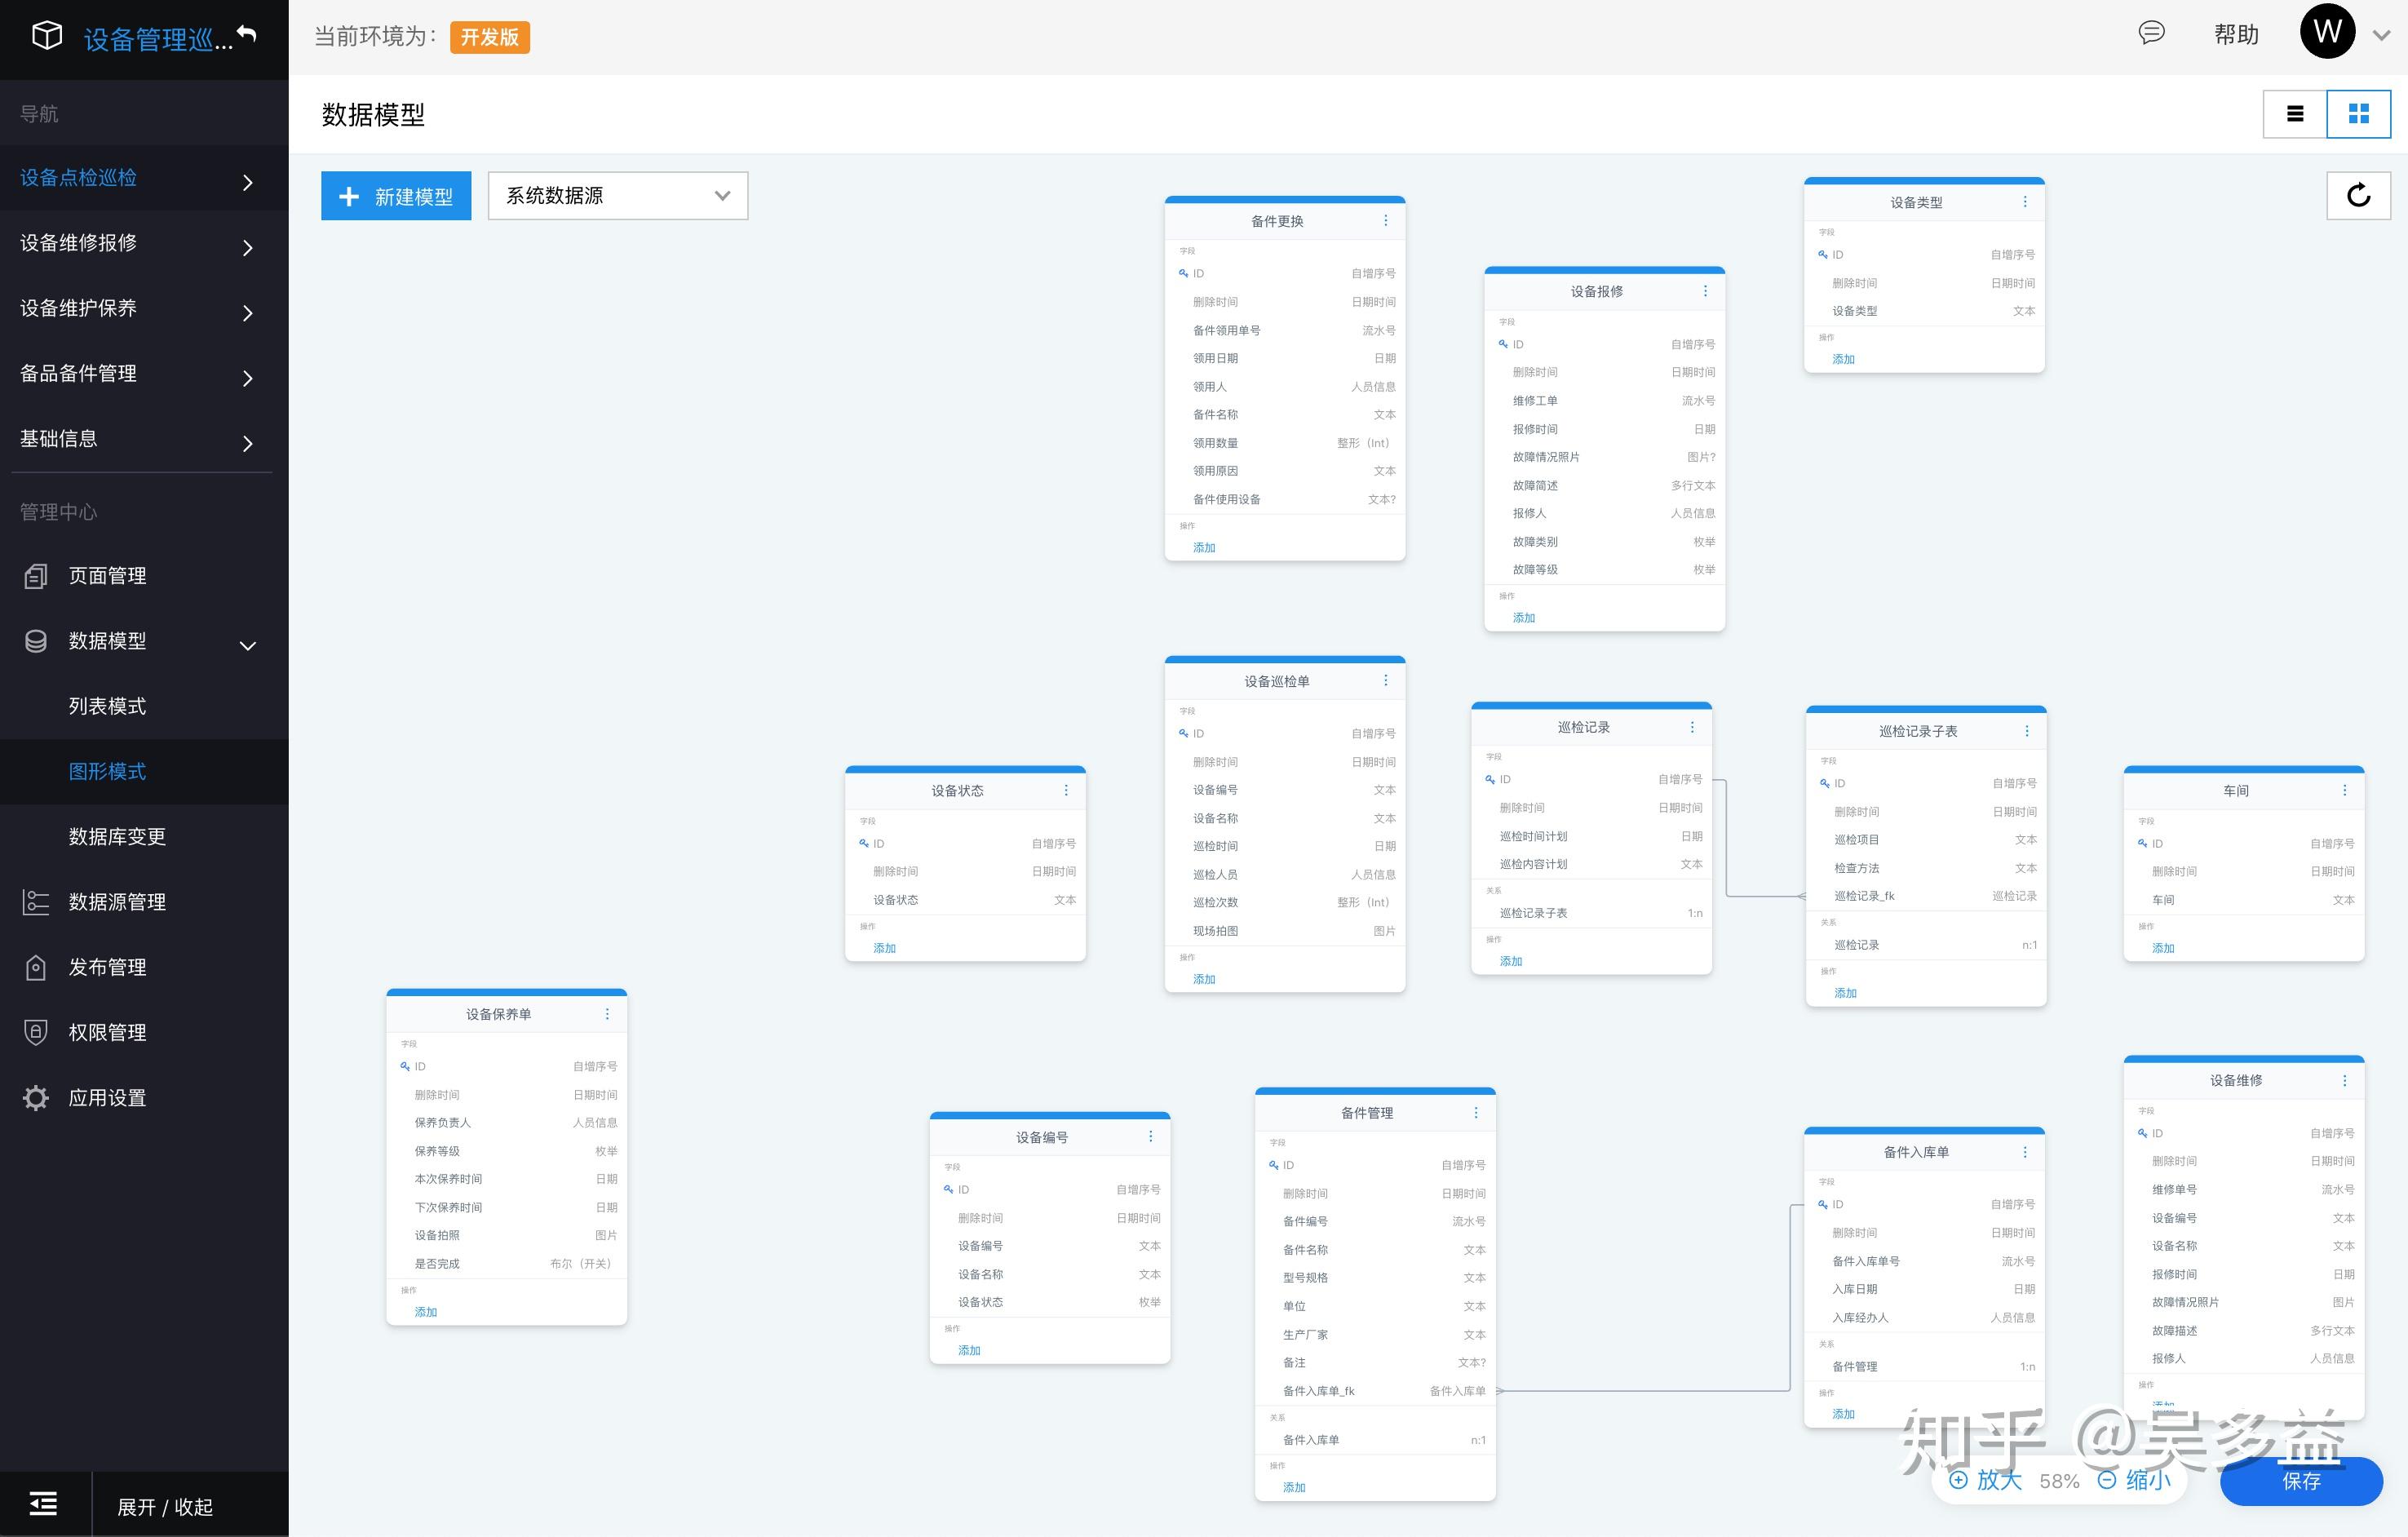Click 添加 link in 设备状态 card

[884, 948]
